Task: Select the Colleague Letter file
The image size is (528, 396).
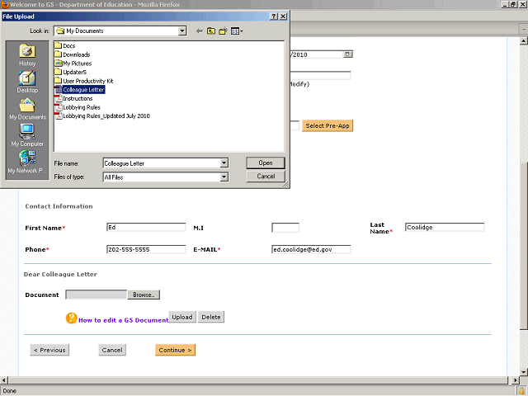Action: coord(79,89)
